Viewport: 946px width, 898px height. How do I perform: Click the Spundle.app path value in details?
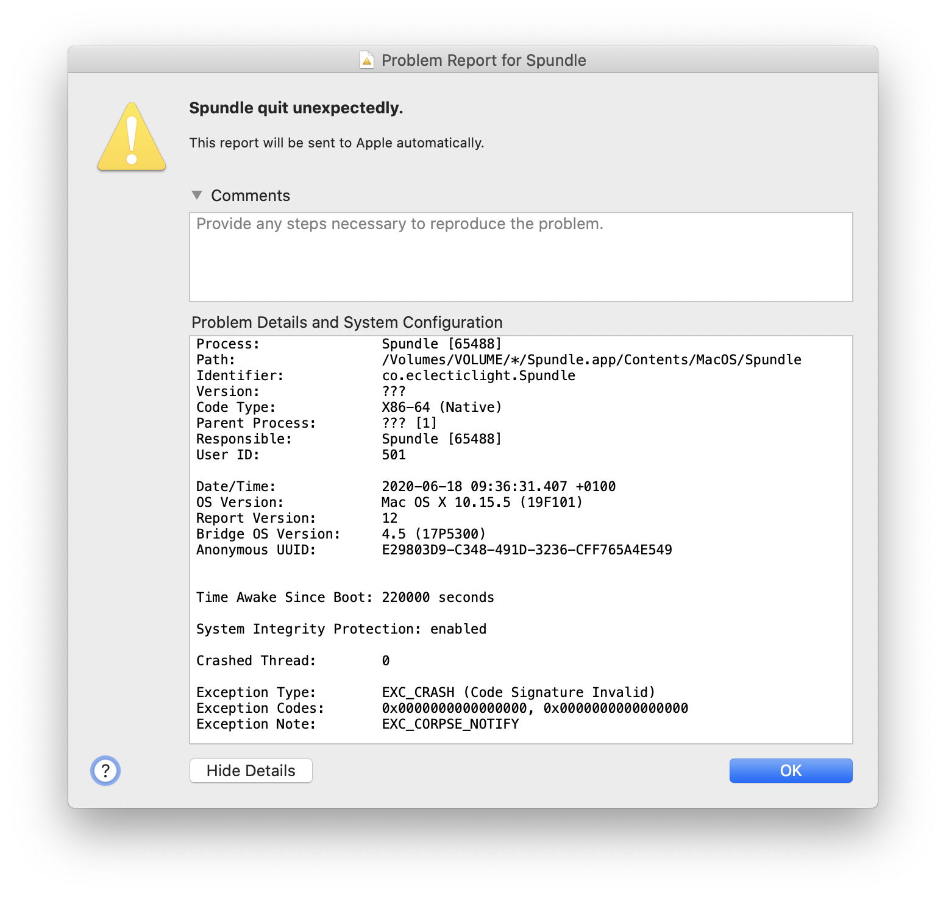tap(591, 360)
